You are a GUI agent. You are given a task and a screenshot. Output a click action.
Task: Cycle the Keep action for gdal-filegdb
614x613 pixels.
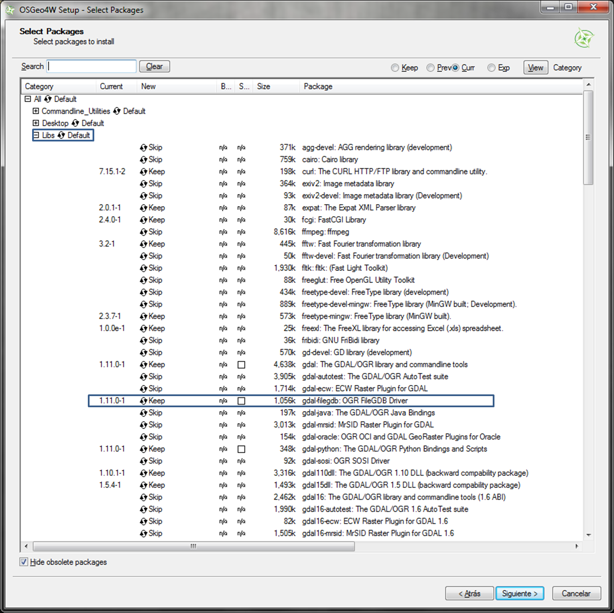coord(144,401)
